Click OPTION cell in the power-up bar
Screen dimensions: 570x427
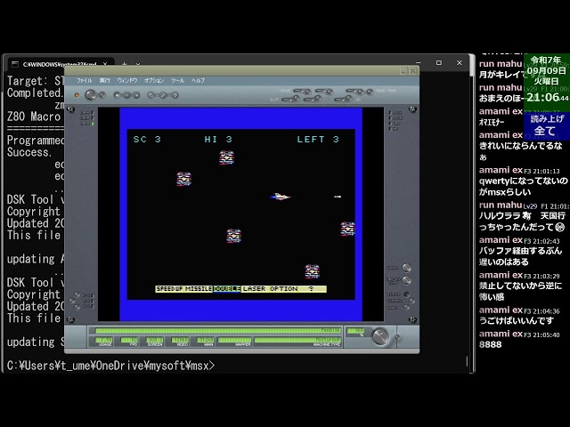pos(283,289)
